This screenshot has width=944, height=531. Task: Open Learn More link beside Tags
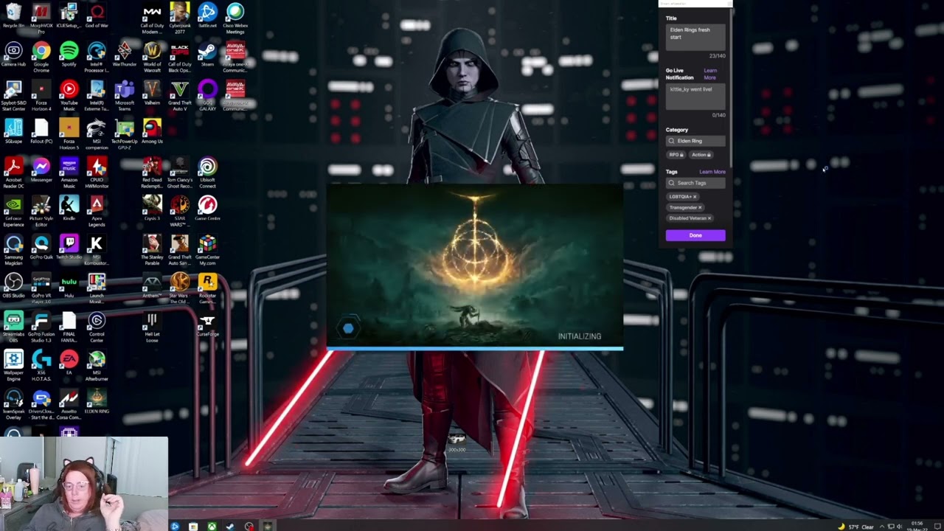point(712,172)
